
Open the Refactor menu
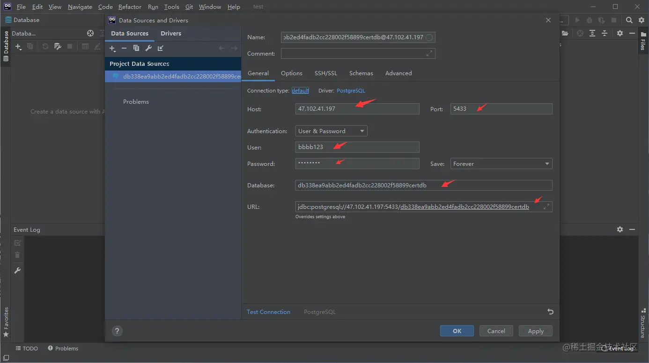pyautogui.click(x=130, y=7)
